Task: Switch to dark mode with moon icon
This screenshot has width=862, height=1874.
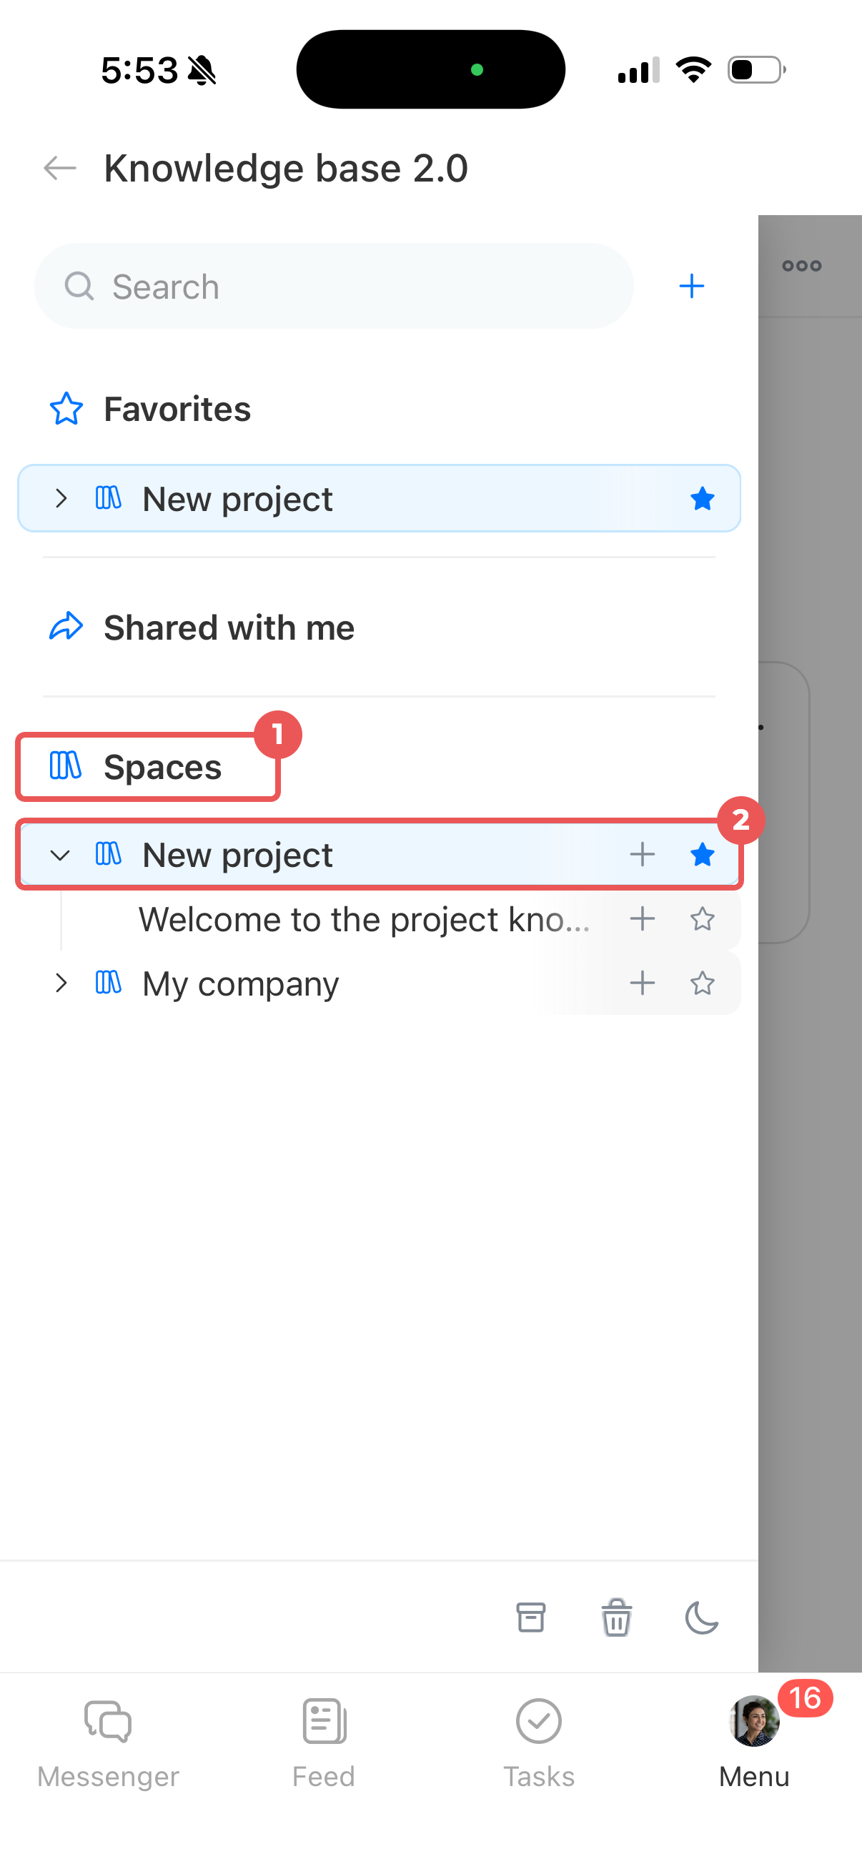Action: tap(701, 1618)
